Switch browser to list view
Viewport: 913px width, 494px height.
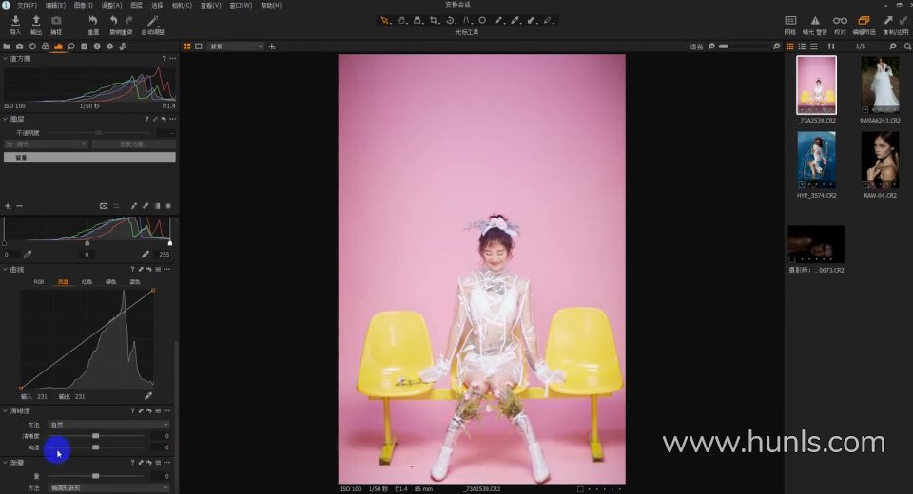[802, 46]
